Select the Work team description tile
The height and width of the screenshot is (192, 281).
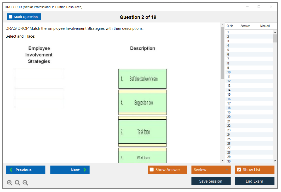coord(142,158)
